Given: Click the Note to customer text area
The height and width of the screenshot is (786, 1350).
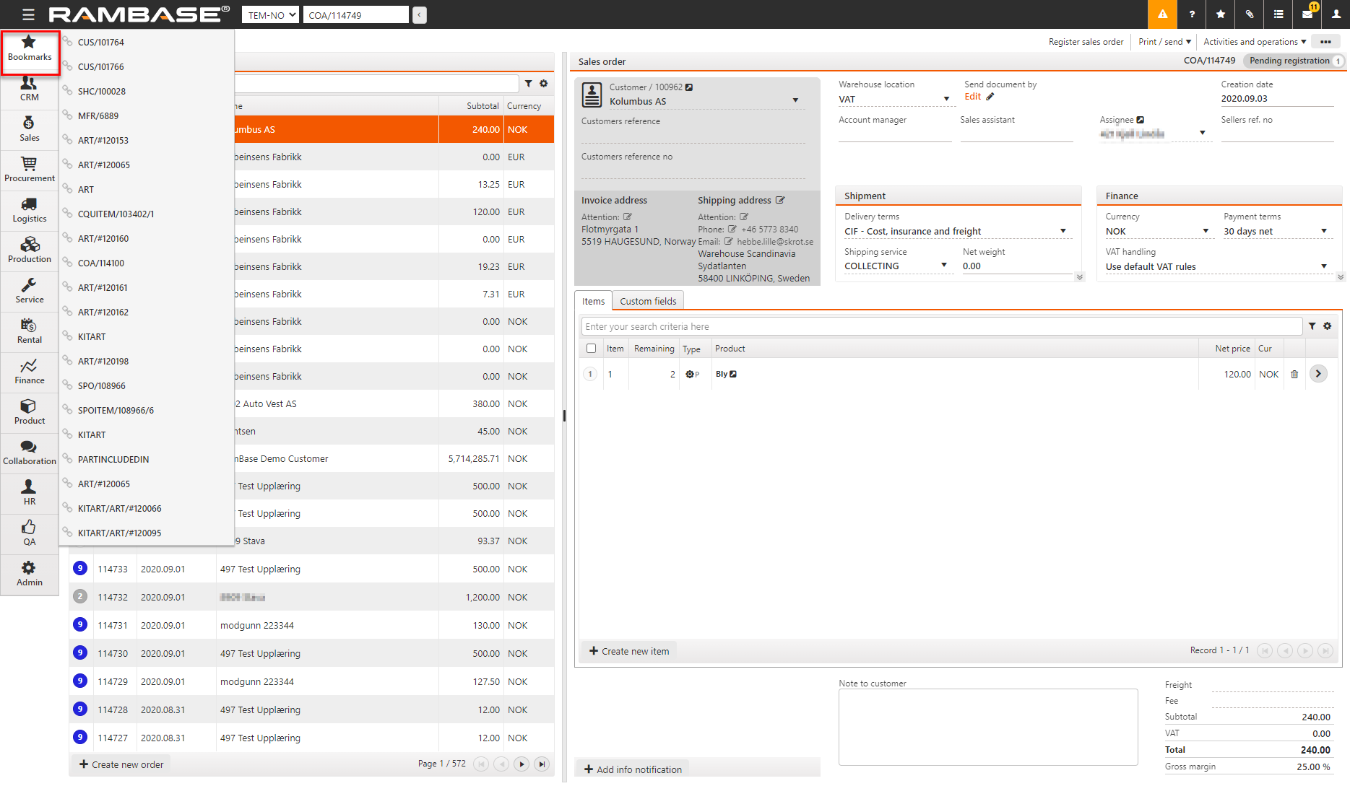Looking at the screenshot, I should [987, 727].
